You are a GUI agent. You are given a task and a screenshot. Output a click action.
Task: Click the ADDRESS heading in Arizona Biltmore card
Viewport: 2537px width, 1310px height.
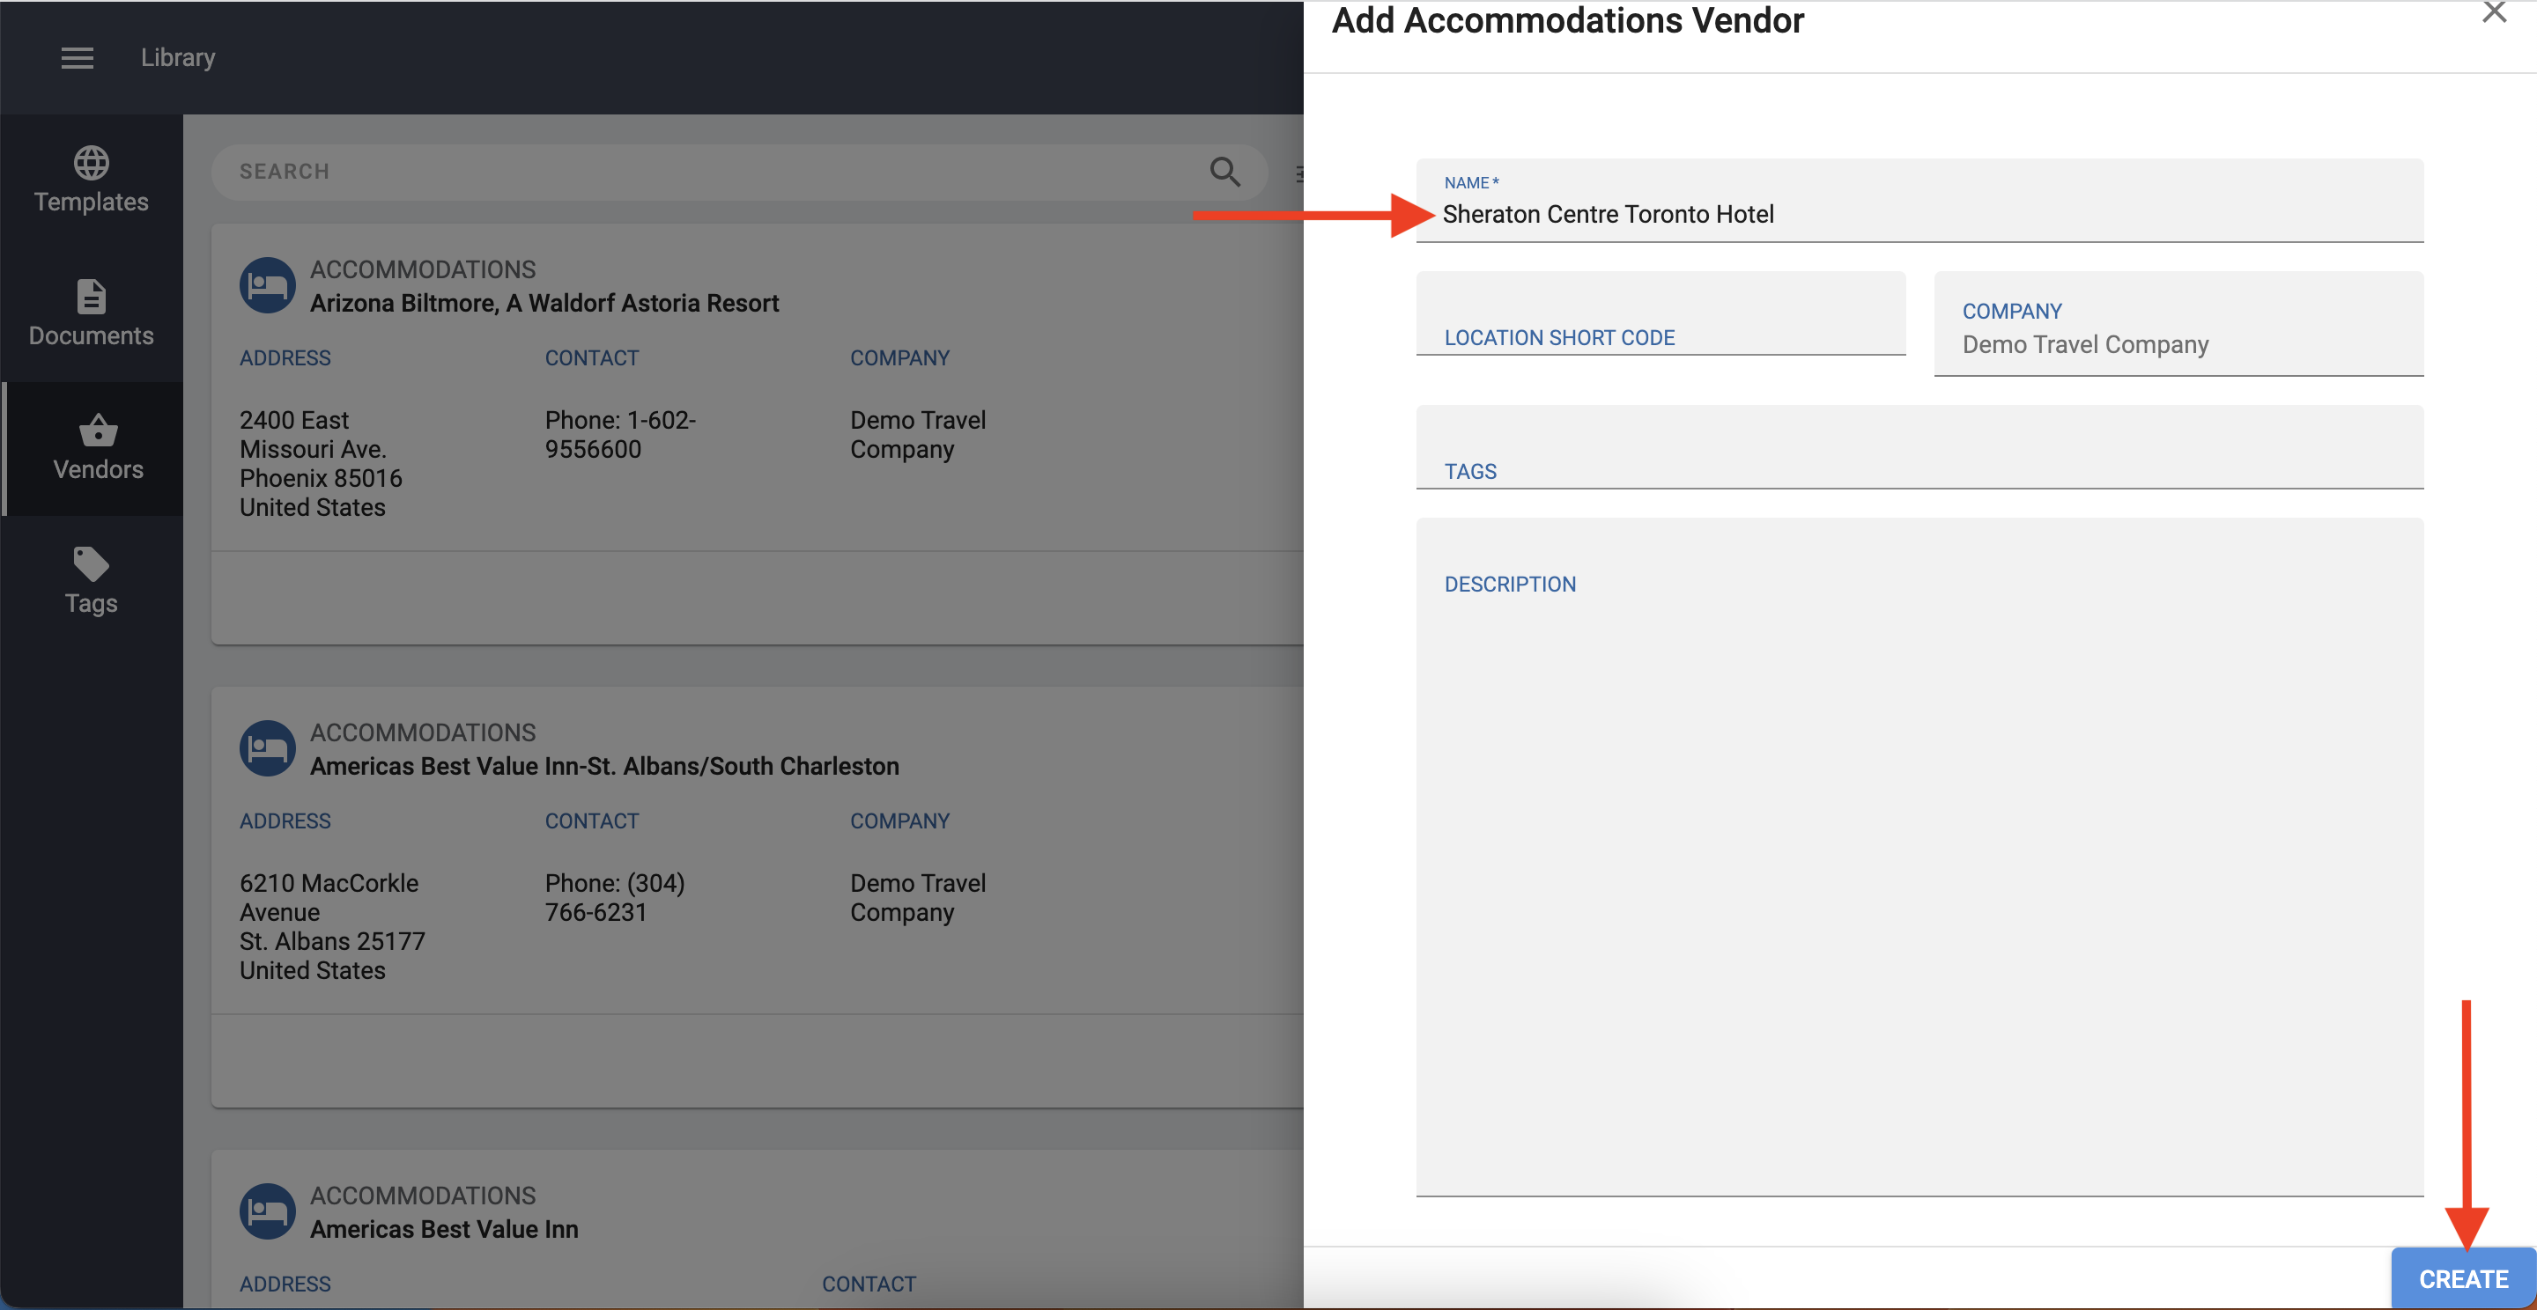[x=285, y=358]
